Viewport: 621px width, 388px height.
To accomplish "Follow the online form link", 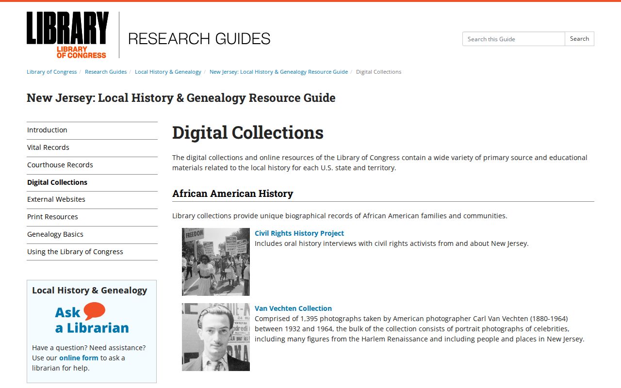I will tap(79, 358).
